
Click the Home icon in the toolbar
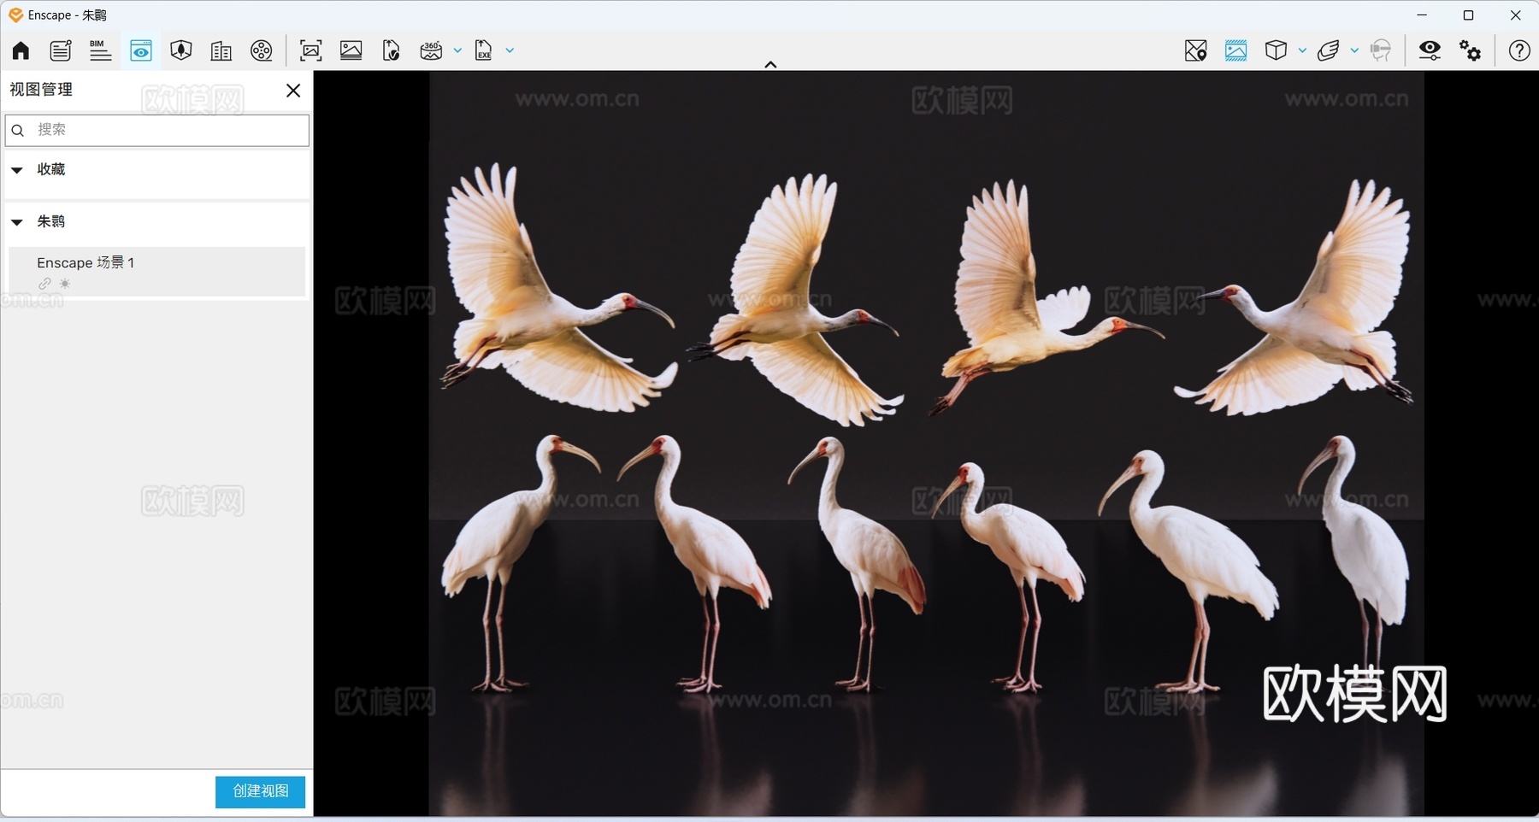[x=21, y=50]
